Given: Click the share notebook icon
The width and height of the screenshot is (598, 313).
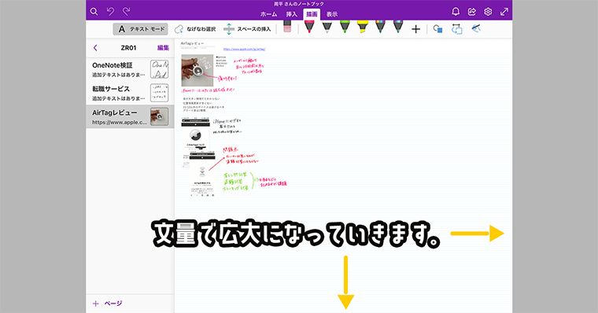Looking at the screenshot, I should click(x=472, y=12).
